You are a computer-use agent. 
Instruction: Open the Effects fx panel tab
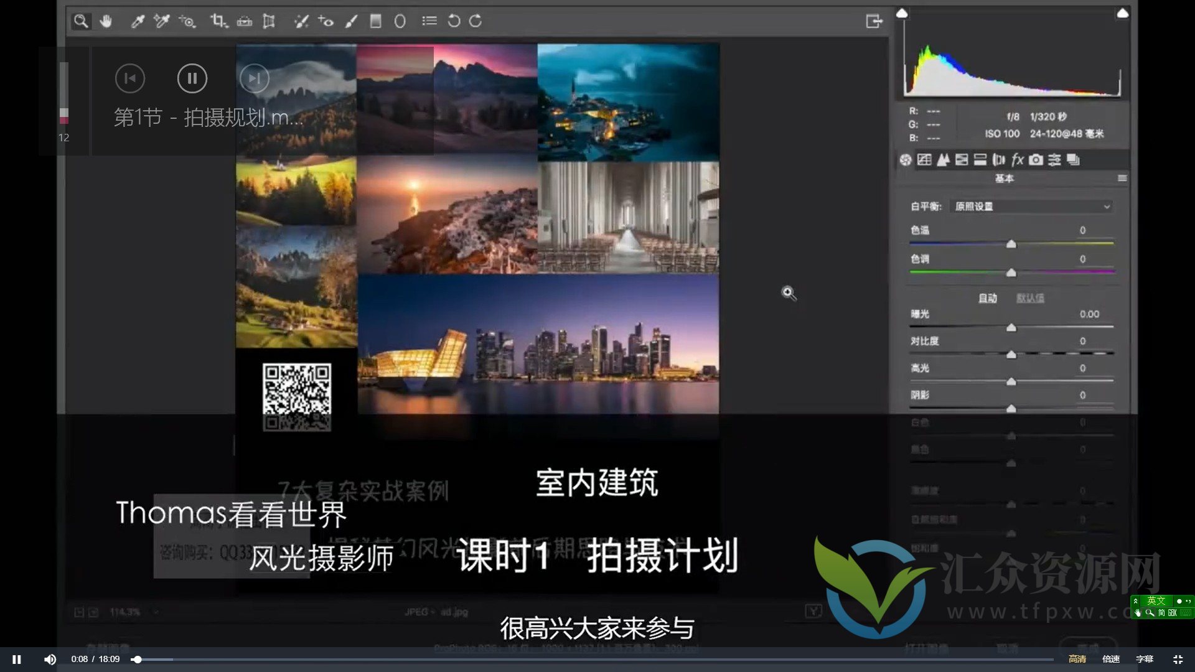(x=1018, y=160)
